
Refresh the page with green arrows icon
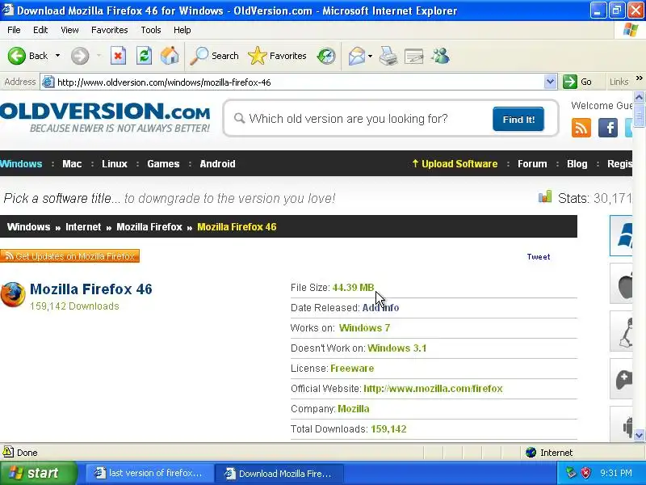point(145,56)
